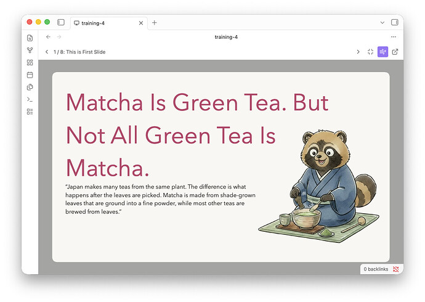Click the '0 backlinks' status entry
This screenshot has height=302, width=425.
tap(376, 269)
